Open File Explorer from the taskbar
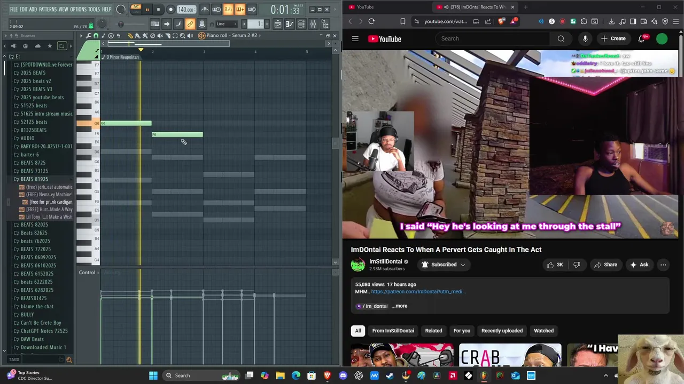 click(x=280, y=375)
